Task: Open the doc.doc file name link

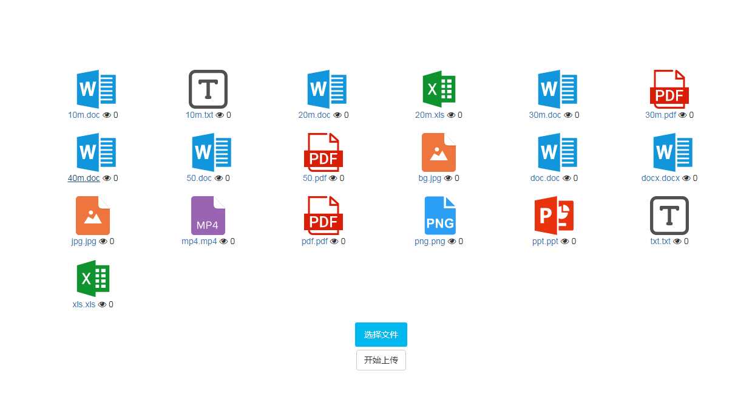Action: pos(545,178)
